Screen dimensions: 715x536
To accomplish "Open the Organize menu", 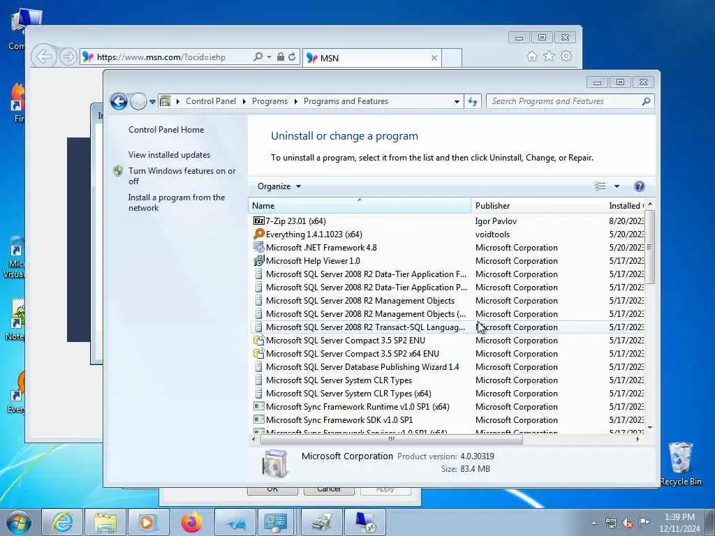I will coord(279,186).
